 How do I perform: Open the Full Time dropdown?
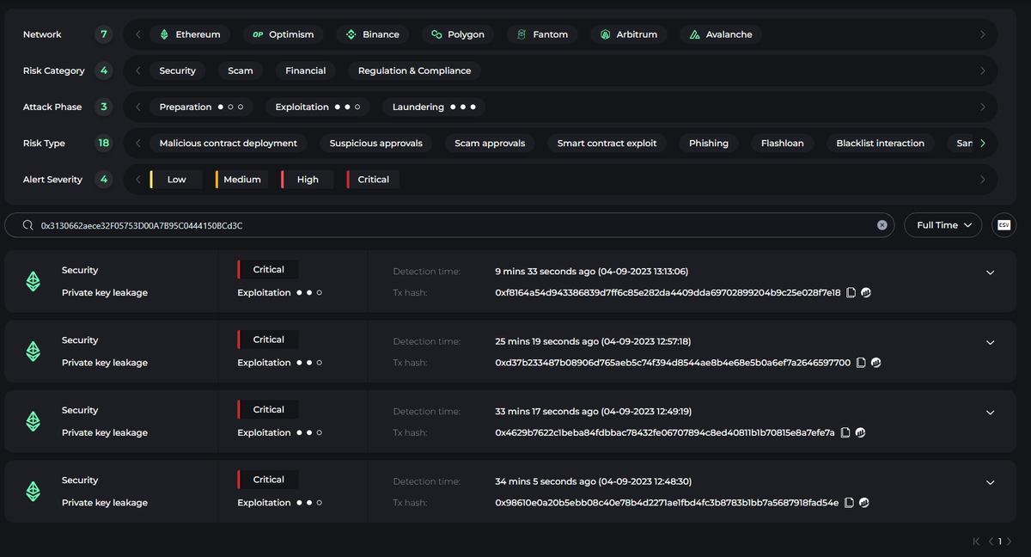tap(943, 225)
